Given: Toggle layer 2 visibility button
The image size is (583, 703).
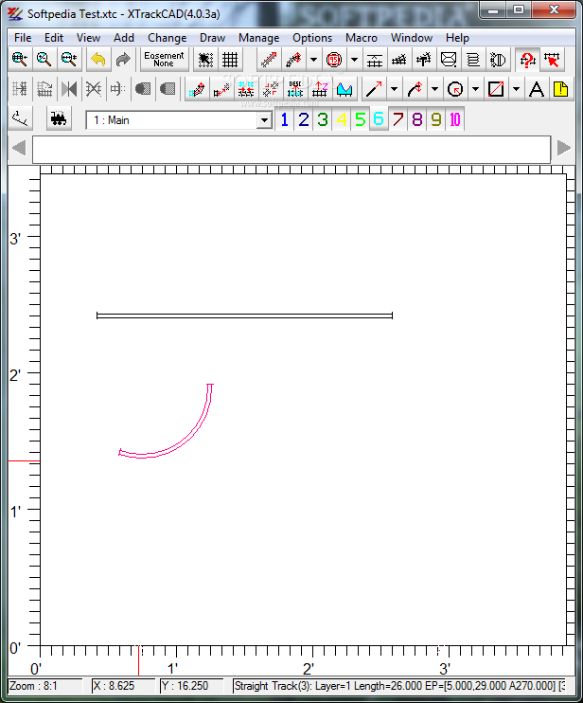Looking at the screenshot, I should tap(304, 119).
